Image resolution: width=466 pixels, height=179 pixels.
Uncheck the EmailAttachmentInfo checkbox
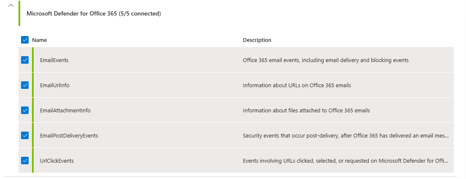point(25,110)
